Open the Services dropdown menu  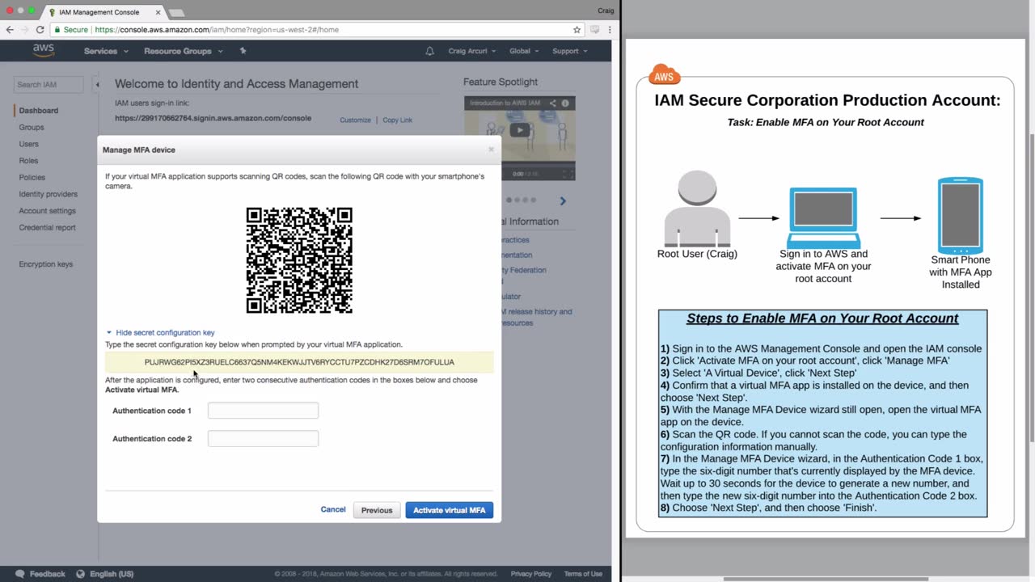(x=106, y=51)
